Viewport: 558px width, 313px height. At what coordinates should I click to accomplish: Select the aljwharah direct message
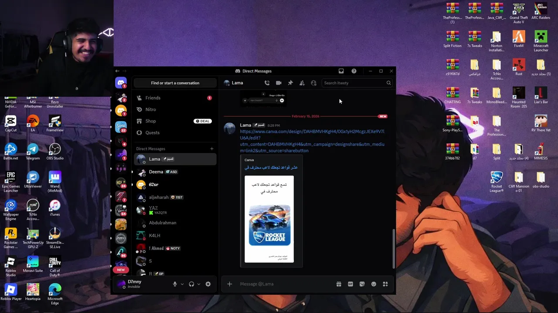[x=175, y=197]
